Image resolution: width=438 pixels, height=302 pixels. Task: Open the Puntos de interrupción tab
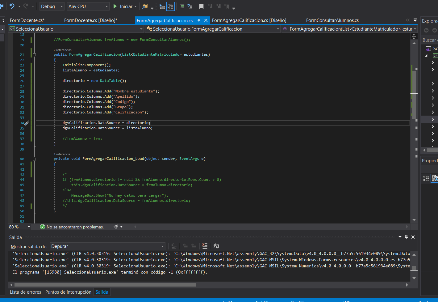coord(68,292)
